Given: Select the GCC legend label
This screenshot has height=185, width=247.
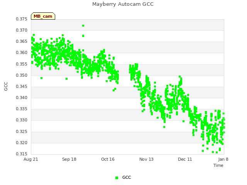Looking at the screenshot, I should click(x=127, y=177).
